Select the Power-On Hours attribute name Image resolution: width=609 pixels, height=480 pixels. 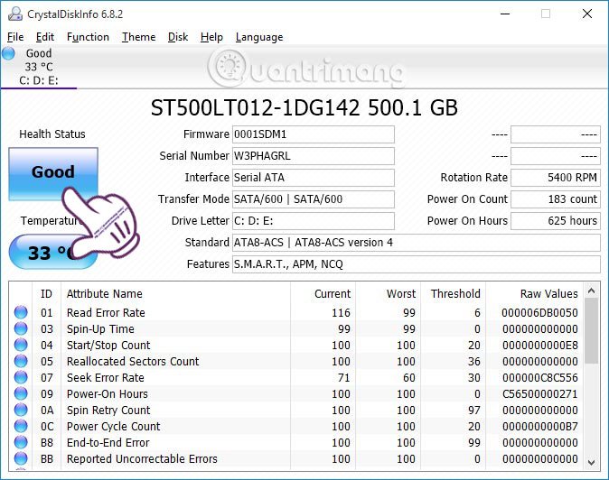pos(108,394)
